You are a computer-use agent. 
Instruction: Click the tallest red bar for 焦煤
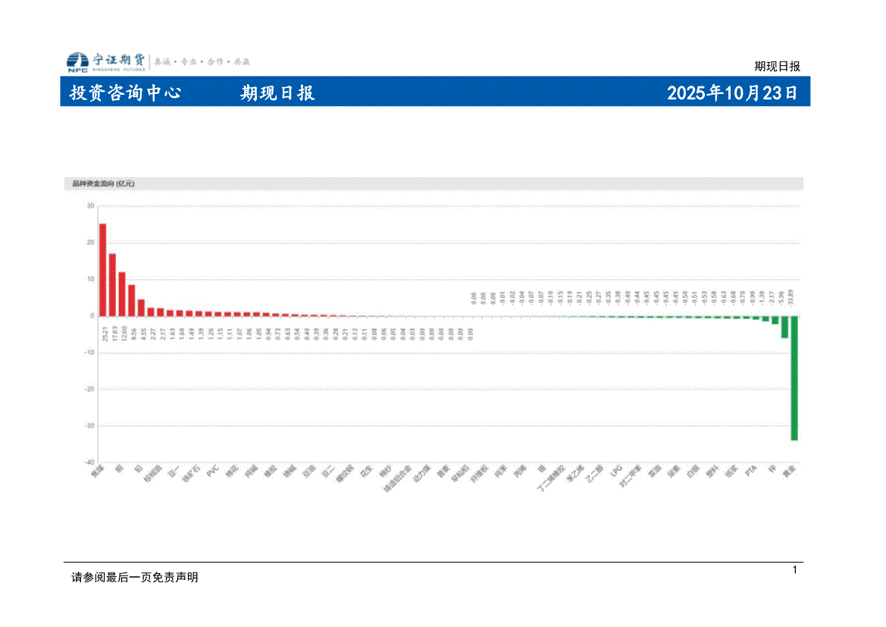102,269
